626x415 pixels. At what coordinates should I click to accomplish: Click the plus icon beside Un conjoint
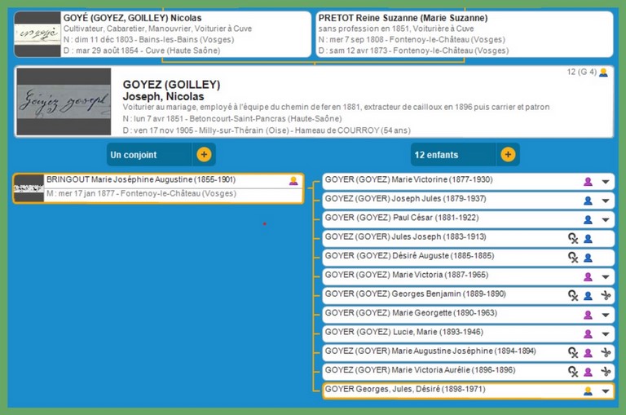pyautogui.click(x=204, y=154)
